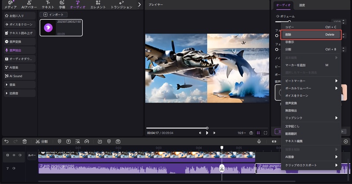Open the AIアバター tab

pyautogui.click(x=29, y=5)
